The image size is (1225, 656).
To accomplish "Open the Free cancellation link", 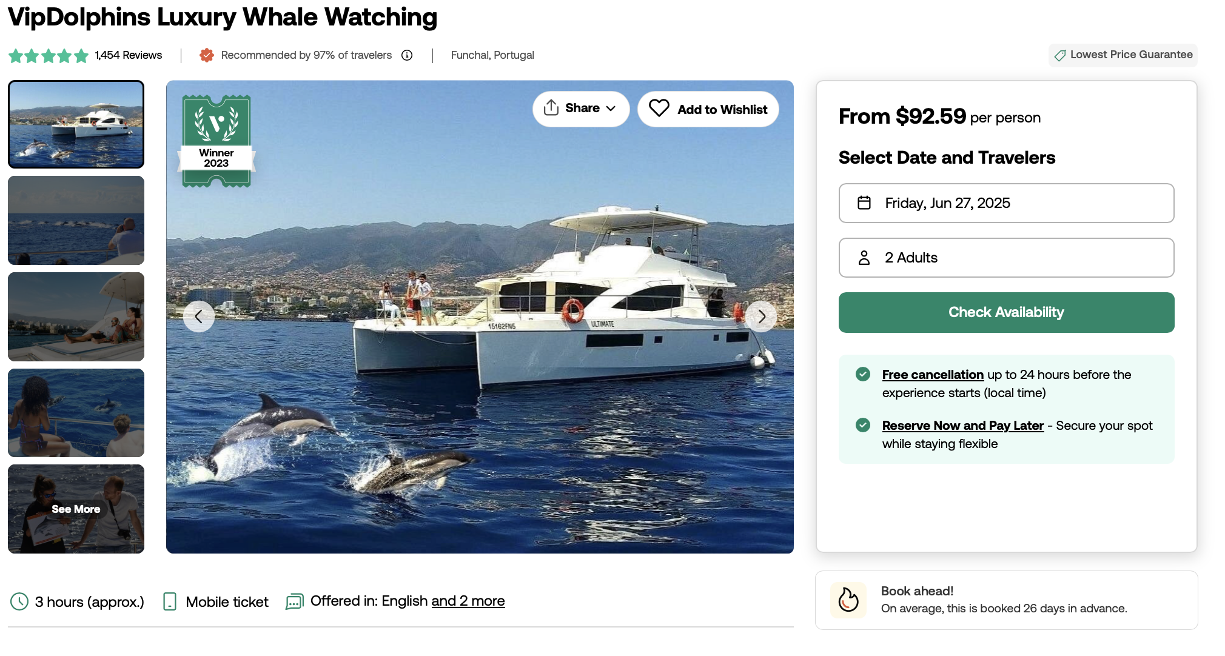I will click(933, 375).
